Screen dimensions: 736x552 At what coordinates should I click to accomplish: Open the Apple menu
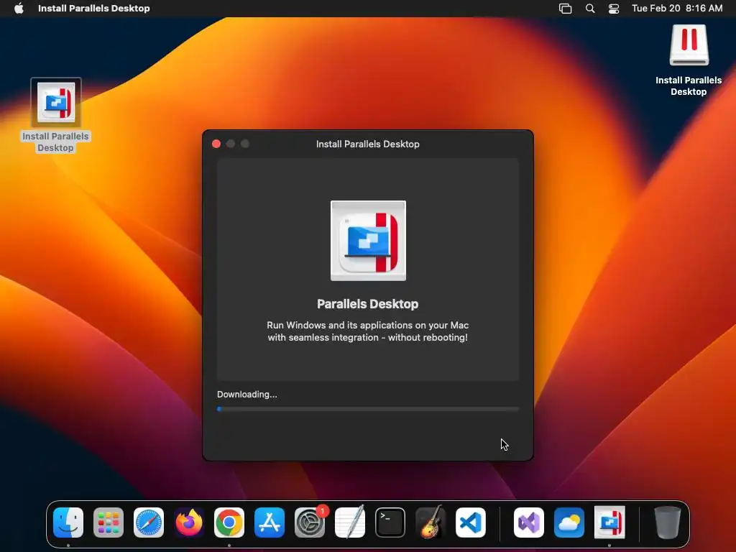pyautogui.click(x=19, y=9)
